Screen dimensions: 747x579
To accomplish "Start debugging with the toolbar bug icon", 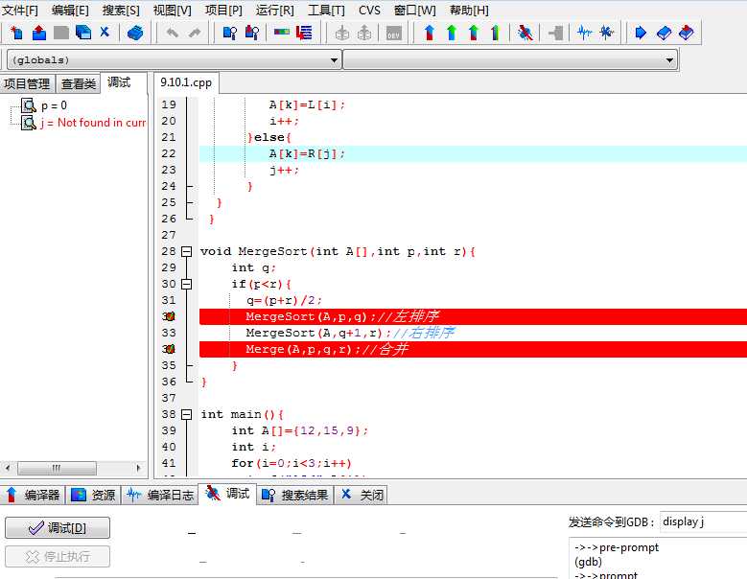I will pos(525,33).
